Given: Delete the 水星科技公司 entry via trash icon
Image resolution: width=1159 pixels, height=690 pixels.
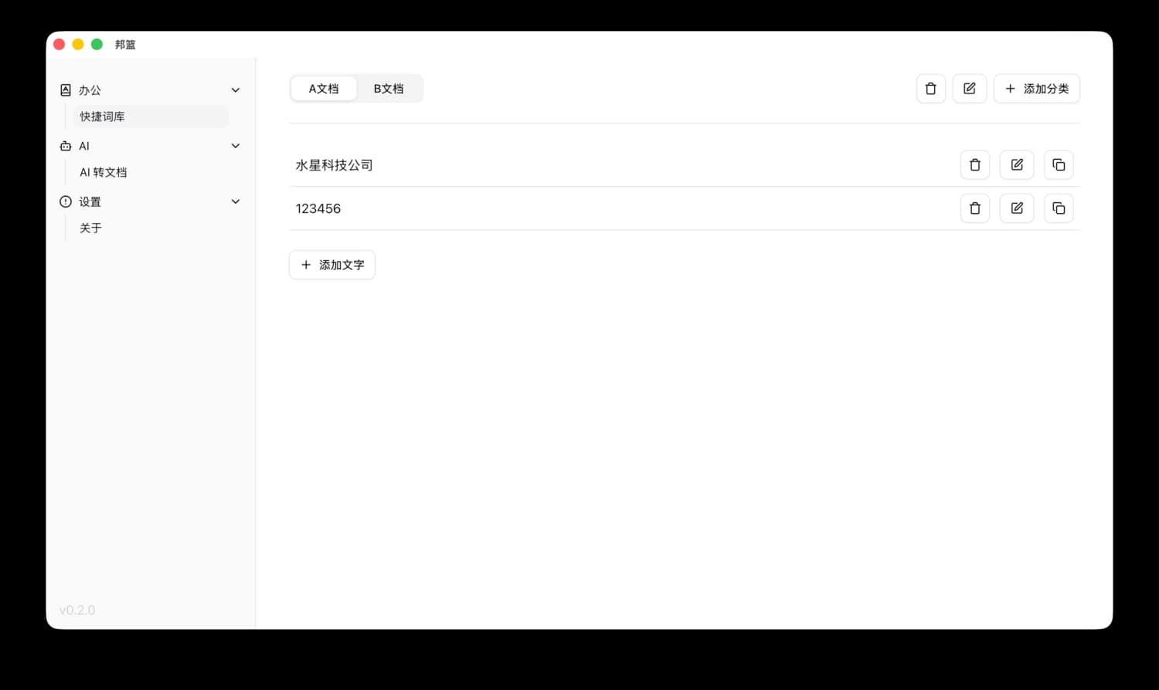Looking at the screenshot, I should [x=974, y=164].
